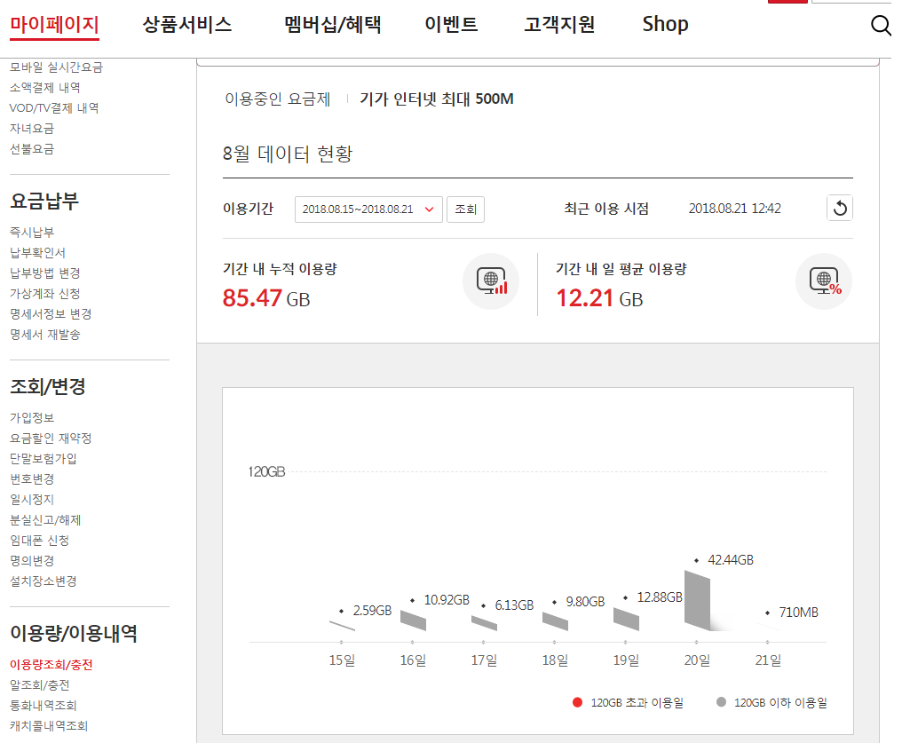Image resolution: width=902 pixels, height=743 pixels.
Task: Click the gray legend dot for 120GB 이하
Action: tap(720, 702)
